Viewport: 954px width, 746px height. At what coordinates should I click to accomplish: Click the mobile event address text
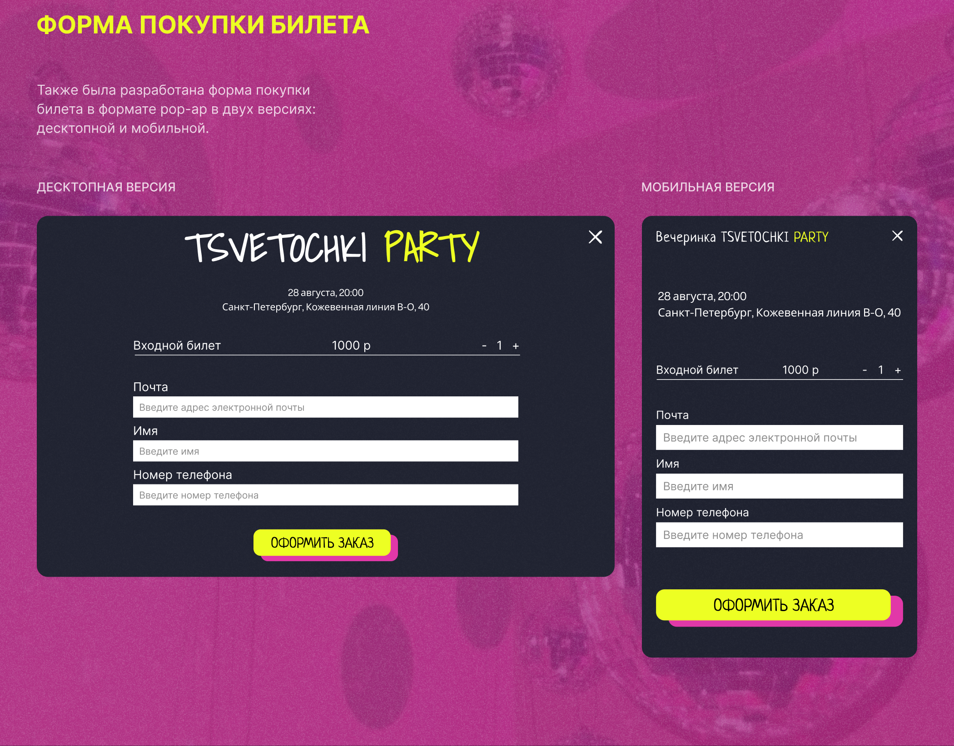click(779, 312)
